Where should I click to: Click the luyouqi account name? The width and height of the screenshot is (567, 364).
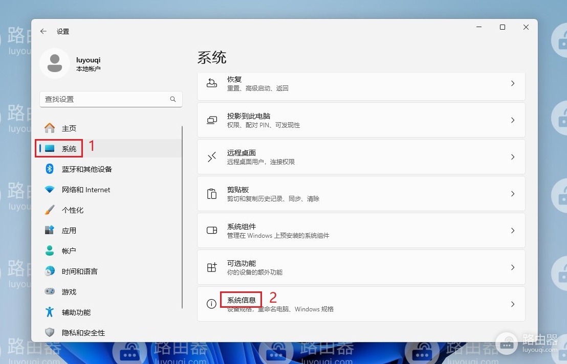coord(88,60)
